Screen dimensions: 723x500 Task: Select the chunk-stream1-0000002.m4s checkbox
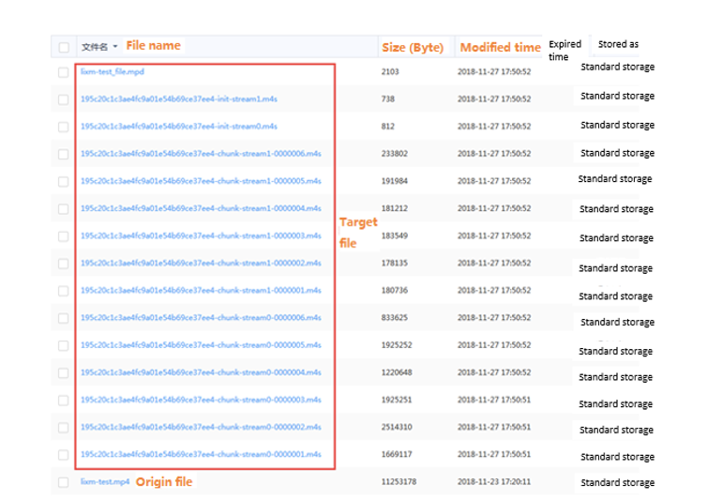click(64, 264)
